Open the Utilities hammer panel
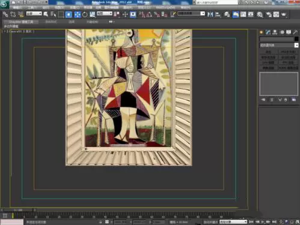 pos(296,32)
